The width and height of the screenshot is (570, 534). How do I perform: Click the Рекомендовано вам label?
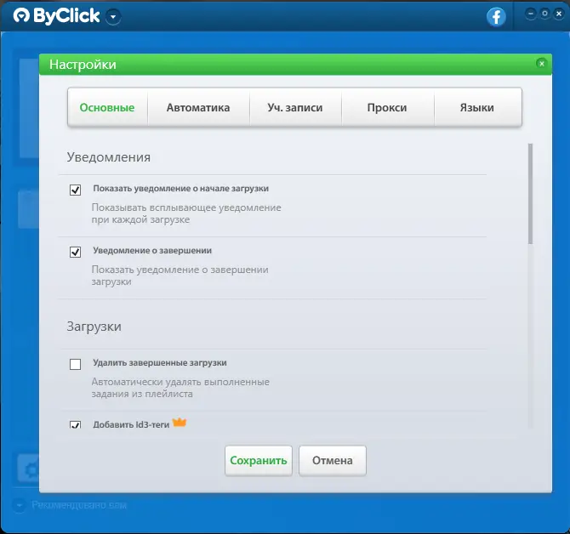[x=79, y=505]
